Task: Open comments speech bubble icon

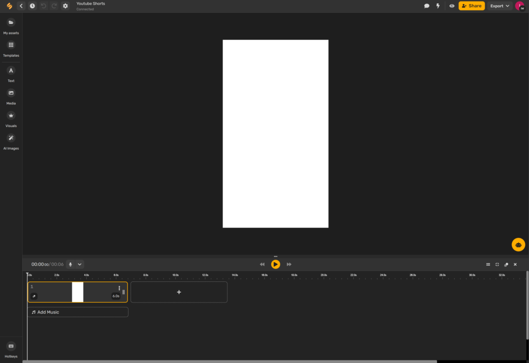Action: click(426, 6)
